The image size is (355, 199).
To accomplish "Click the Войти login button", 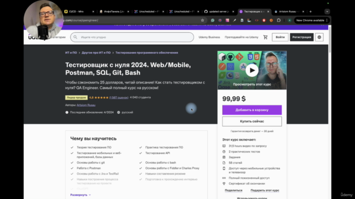I will (x=280, y=37).
